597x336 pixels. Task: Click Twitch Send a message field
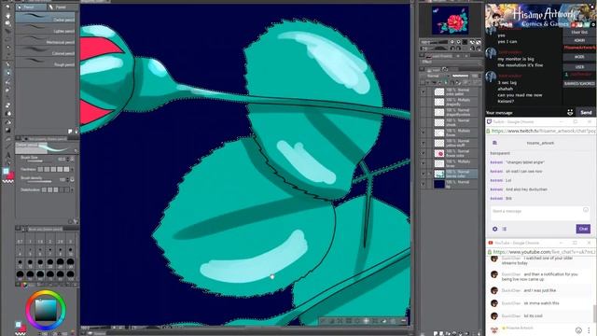[x=539, y=211]
